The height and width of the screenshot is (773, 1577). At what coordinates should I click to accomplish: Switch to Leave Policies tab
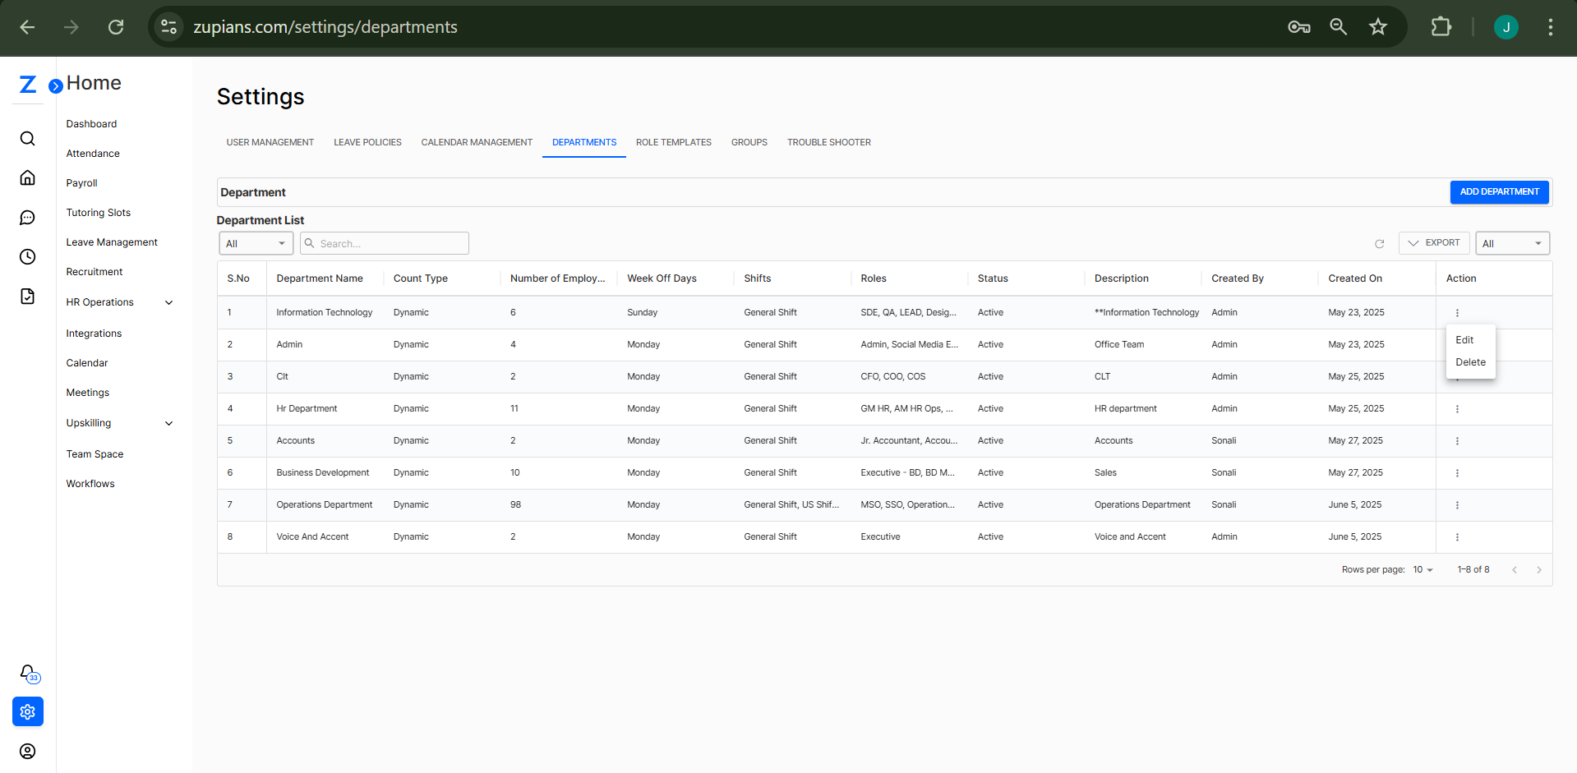click(367, 142)
